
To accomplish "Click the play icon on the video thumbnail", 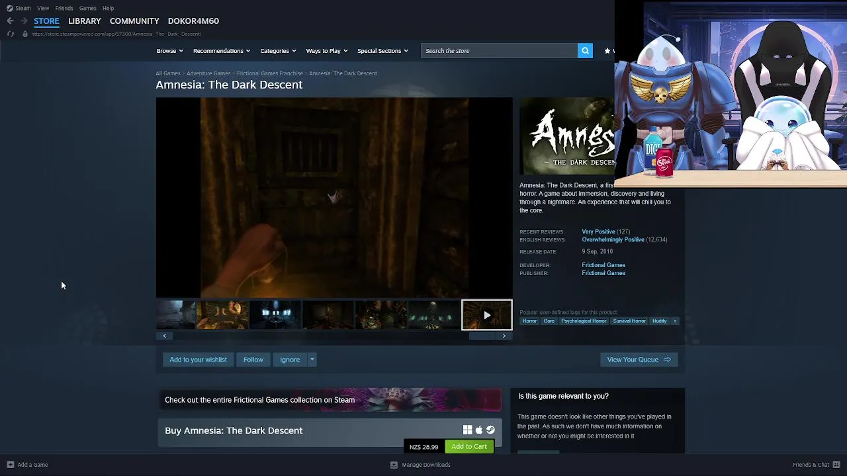I will (x=486, y=315).
